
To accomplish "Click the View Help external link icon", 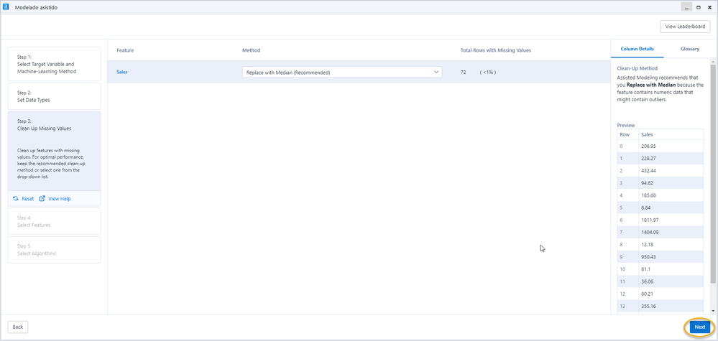I will [42, 199].
